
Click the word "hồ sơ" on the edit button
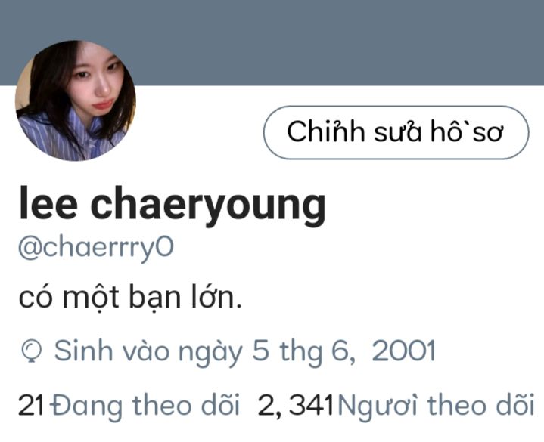(x=467, y=132)
